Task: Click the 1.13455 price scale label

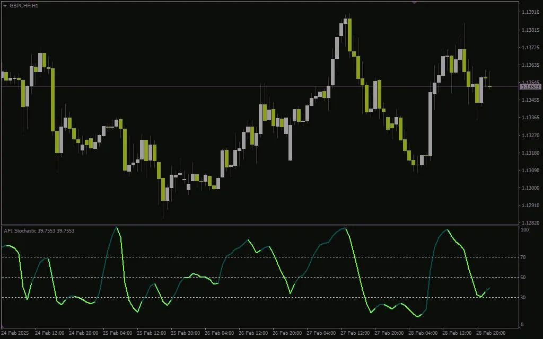Action: pos(530,100)
